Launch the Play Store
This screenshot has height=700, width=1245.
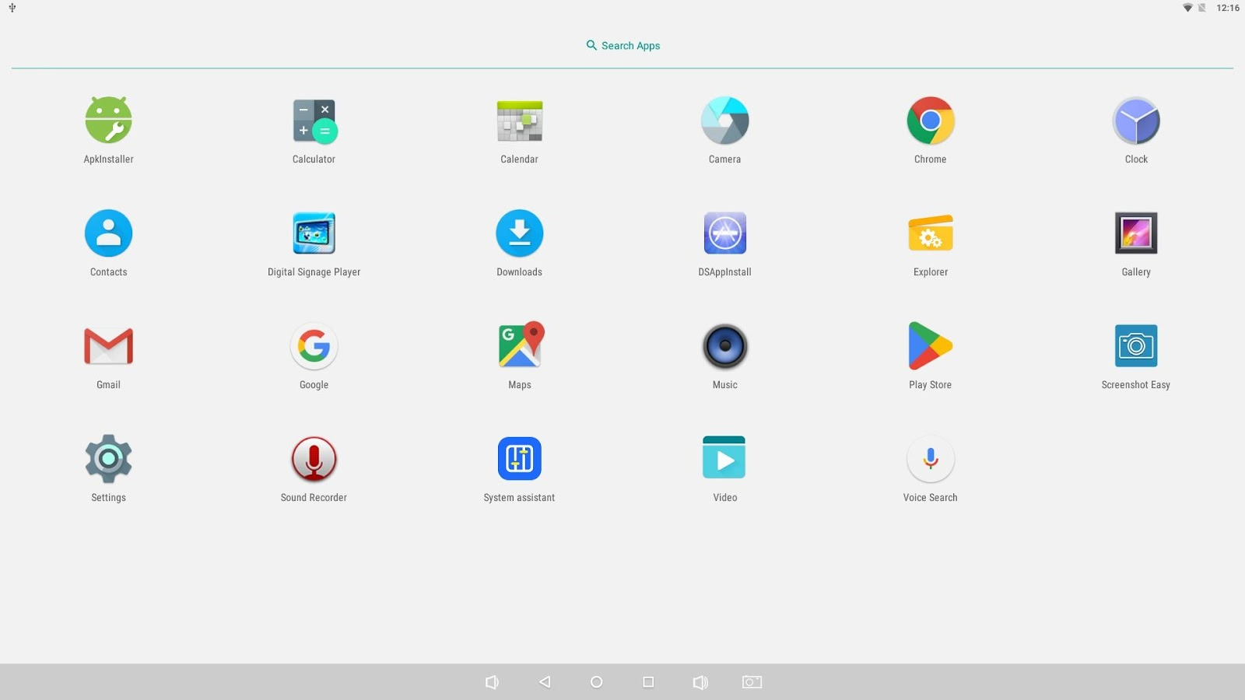coord(930,346)
